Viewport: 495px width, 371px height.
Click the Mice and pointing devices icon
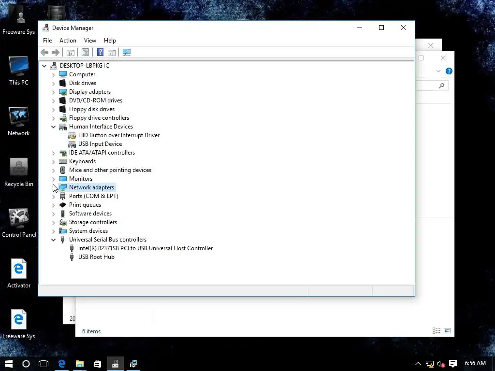click(x=63, y=170)
